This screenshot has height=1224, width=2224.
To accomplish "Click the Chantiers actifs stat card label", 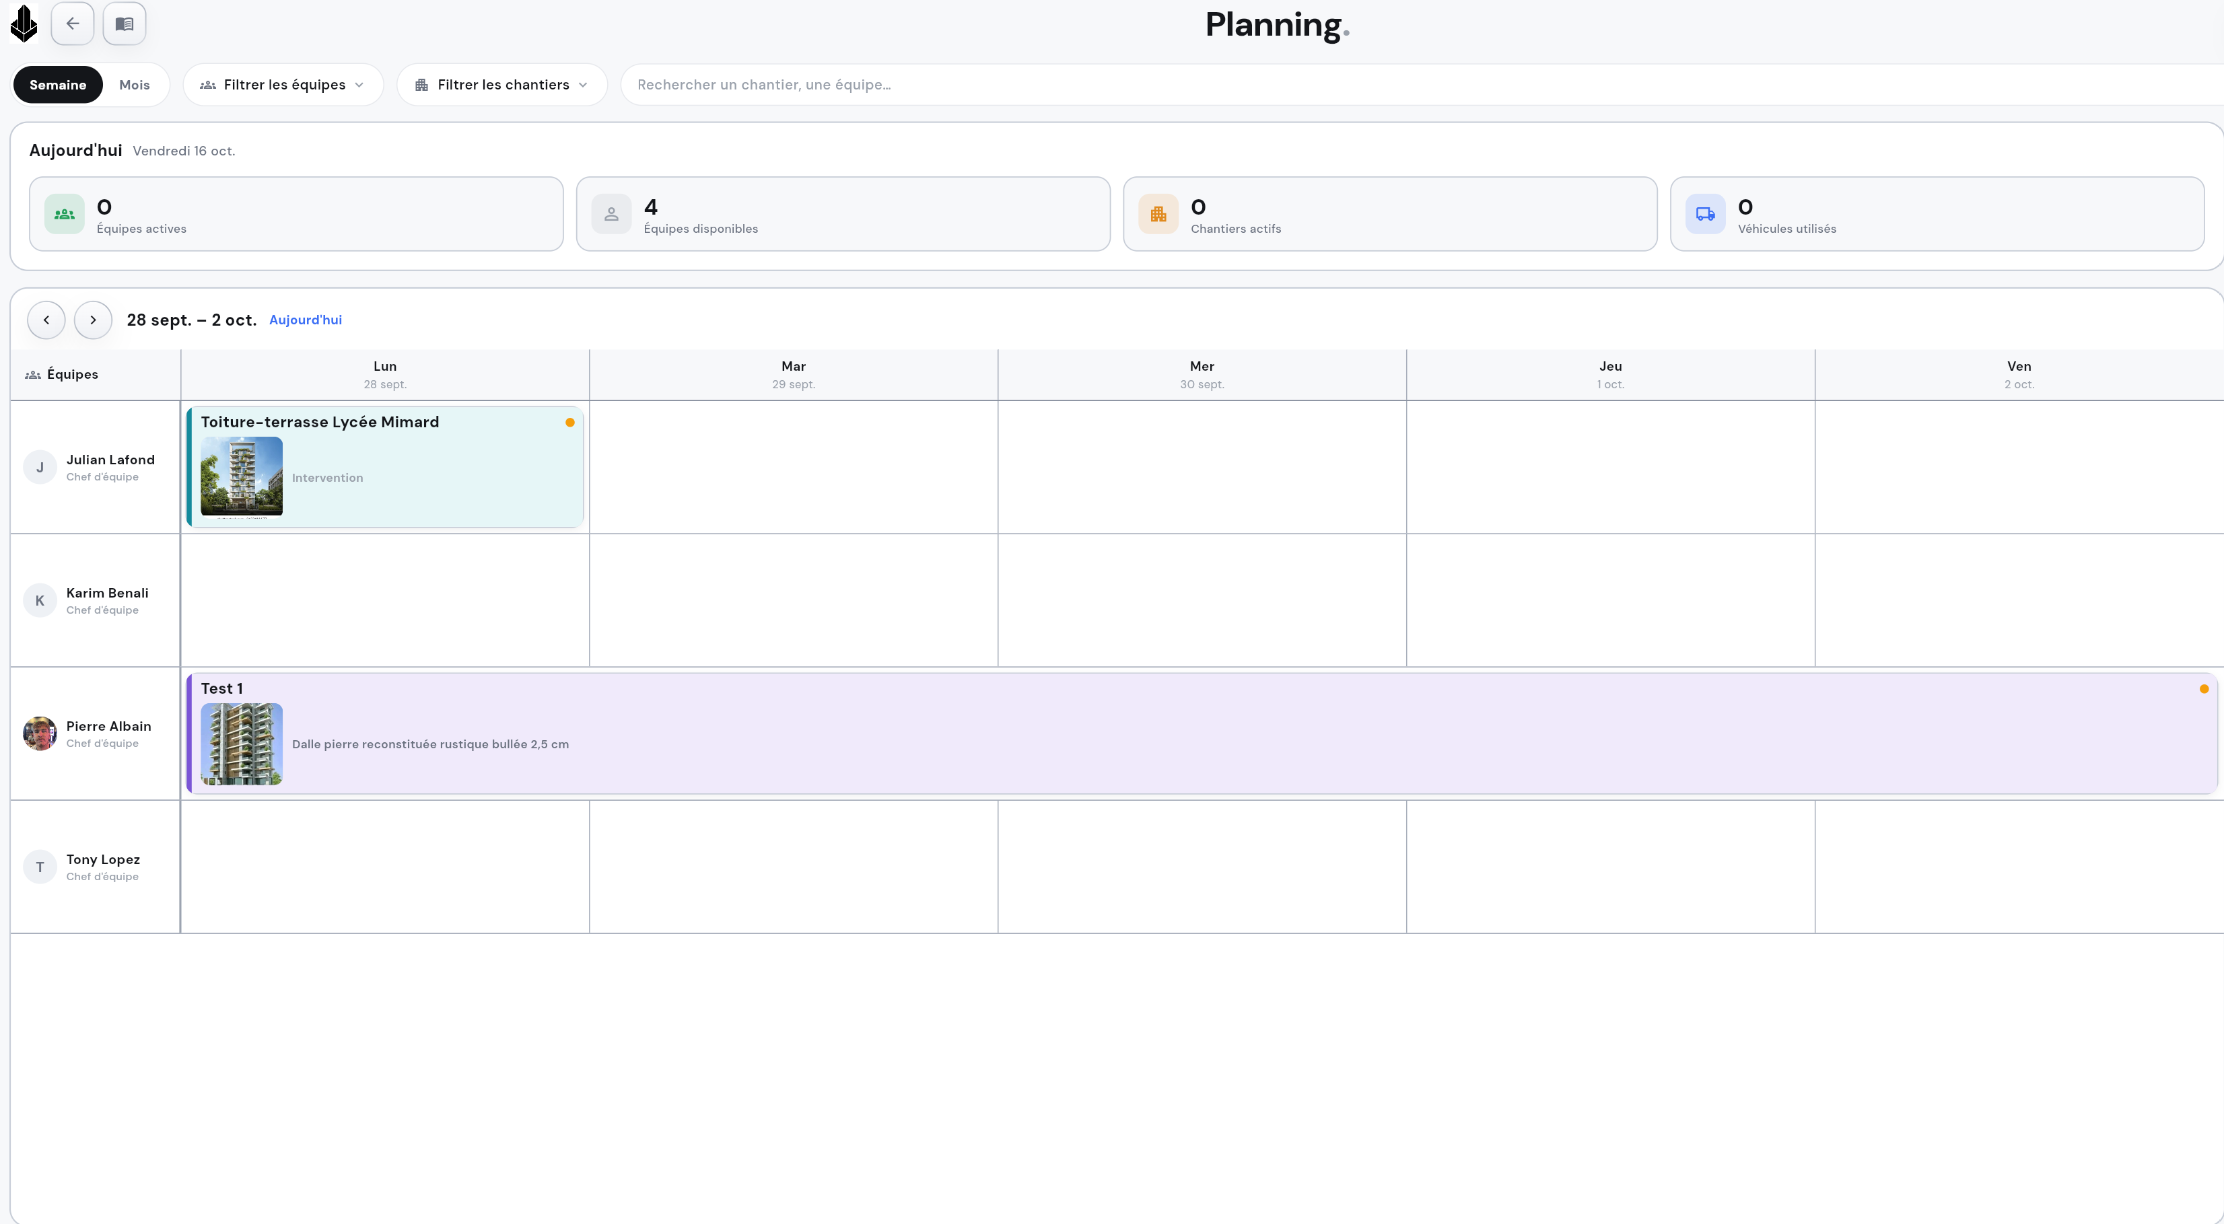I will click(x=1235, y=229).
